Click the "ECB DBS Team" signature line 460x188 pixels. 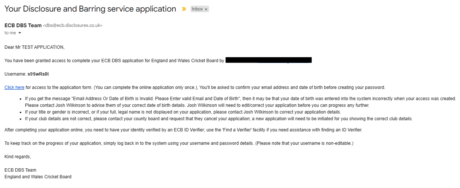(x=20, y=170)
